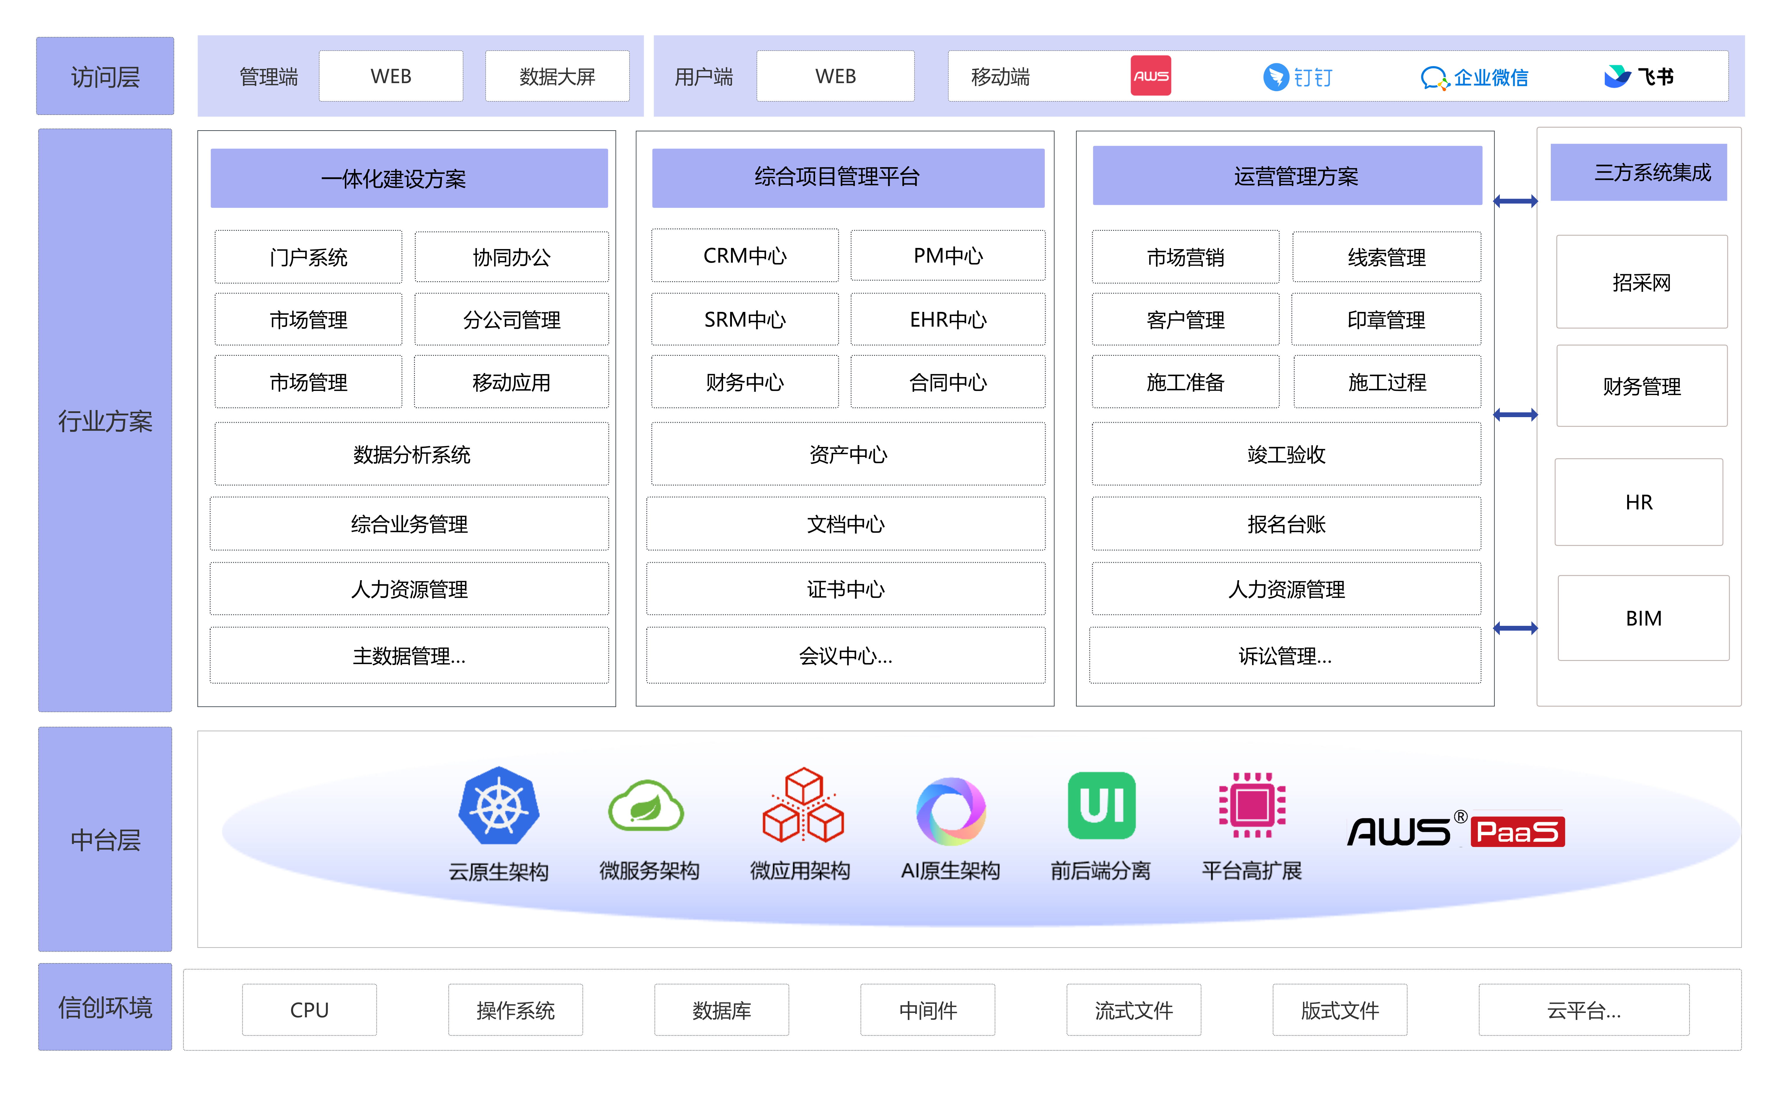Click the 操作系统 box
The image size is (1787, 1104).
click(515, 1010)
